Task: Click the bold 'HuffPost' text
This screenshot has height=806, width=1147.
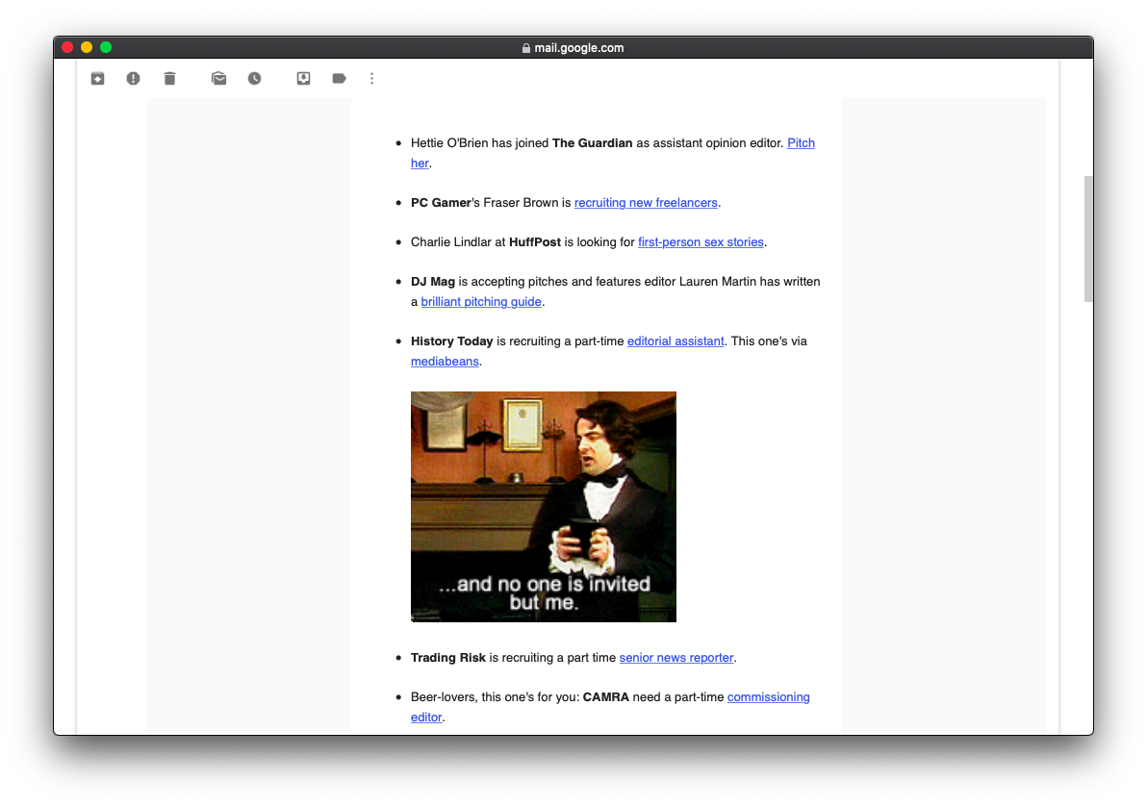Action: pyautogui.click(x=535, y=242)
